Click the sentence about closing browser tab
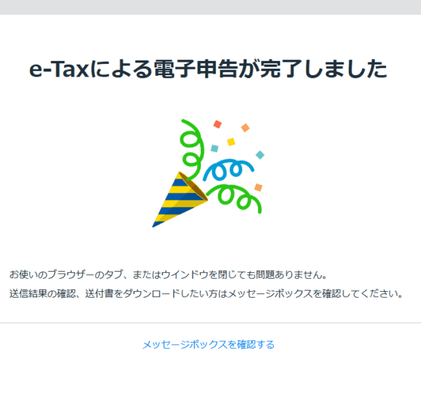This screenshot has height=419, width=421. tap(168, 274)
